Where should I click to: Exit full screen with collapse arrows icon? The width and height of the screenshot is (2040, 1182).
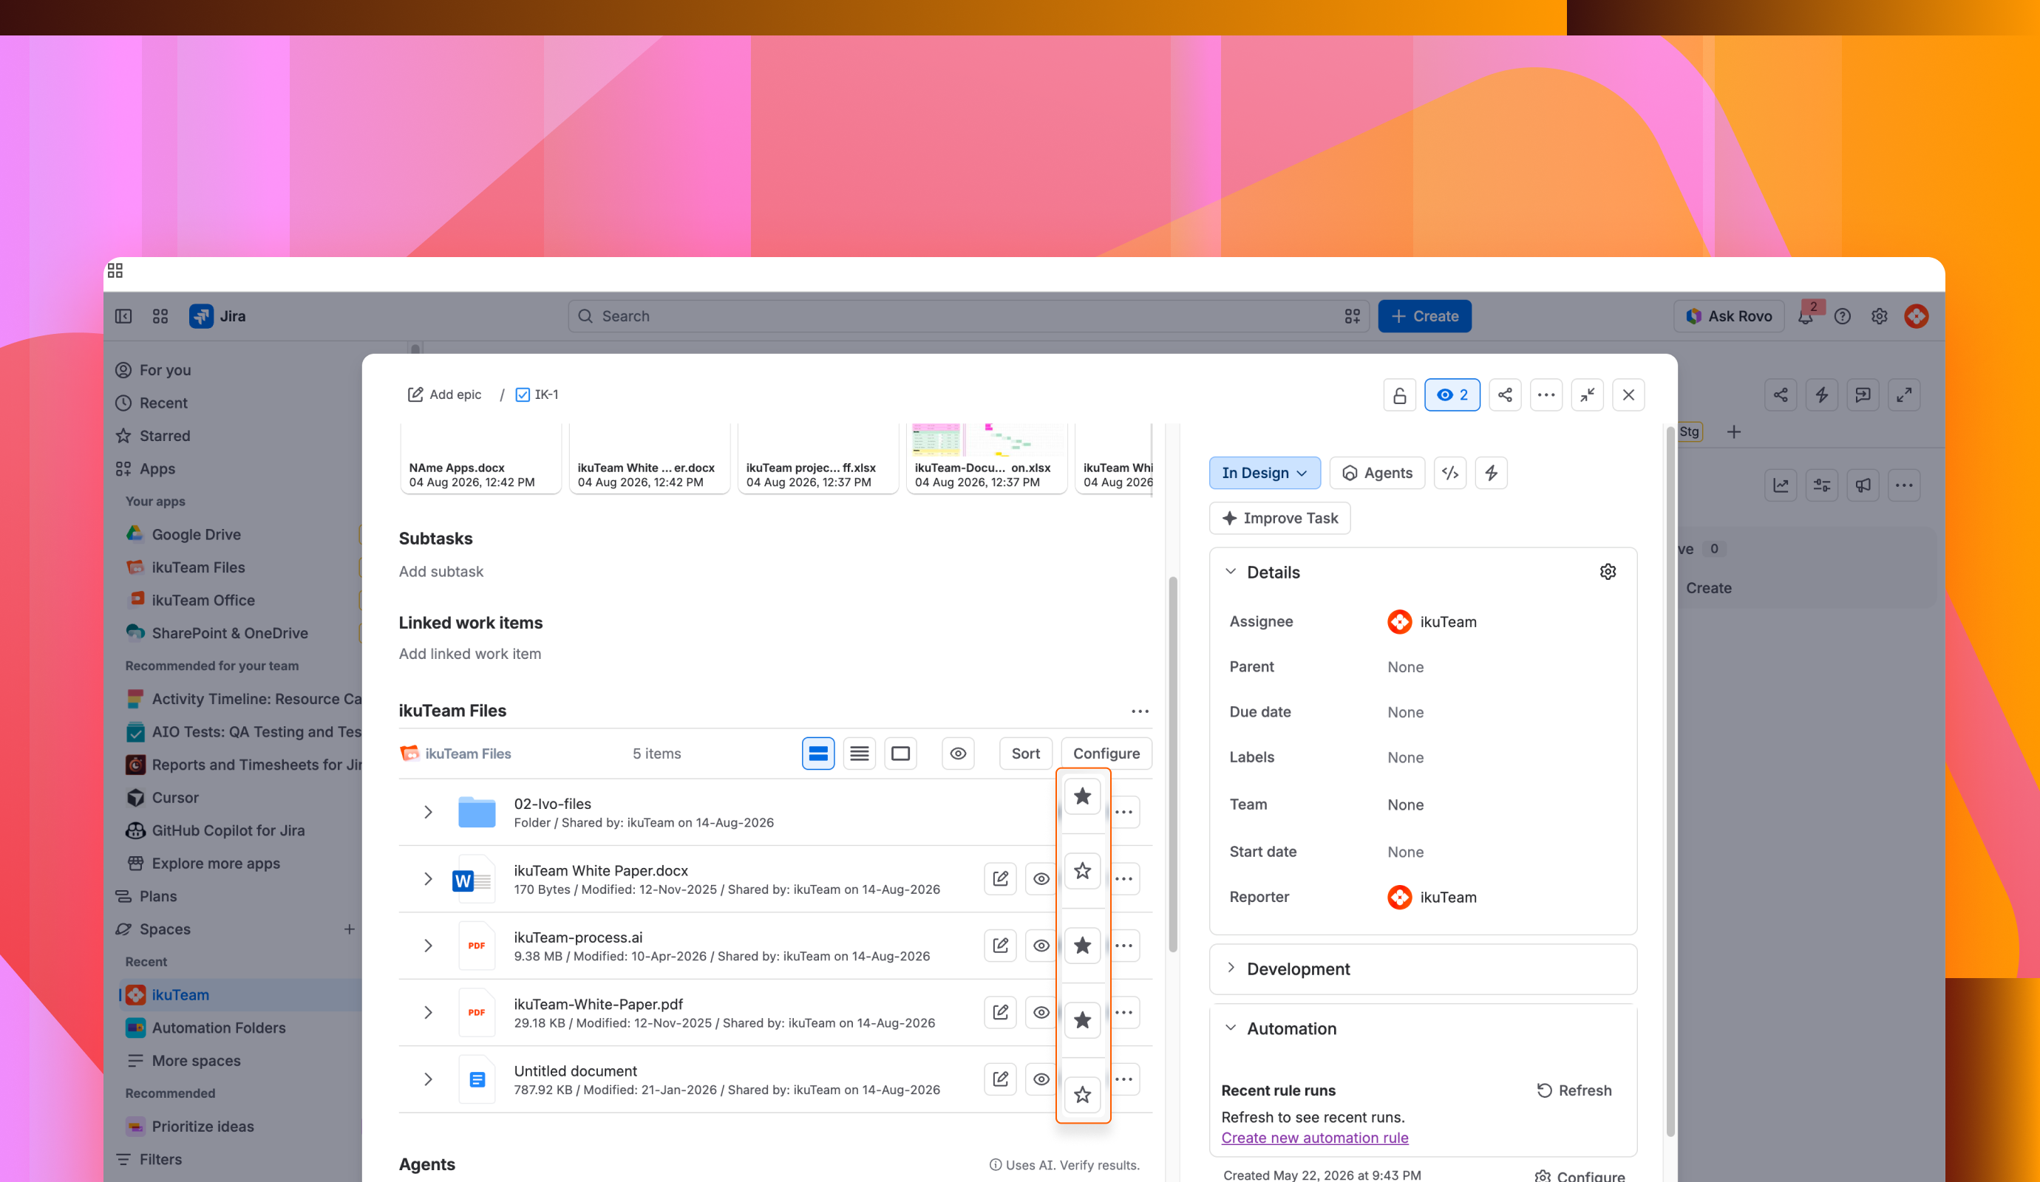click(x=1588, y=394)
